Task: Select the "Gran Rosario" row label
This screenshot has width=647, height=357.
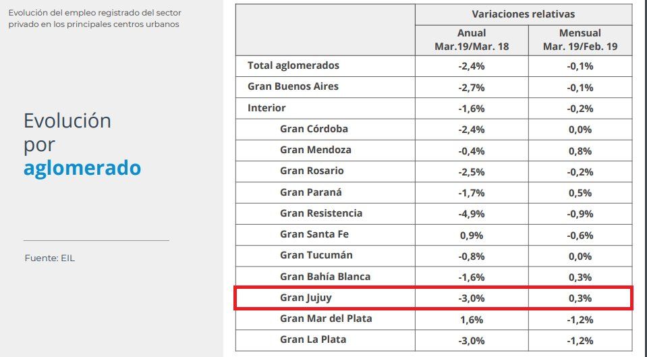Action: 312,171
